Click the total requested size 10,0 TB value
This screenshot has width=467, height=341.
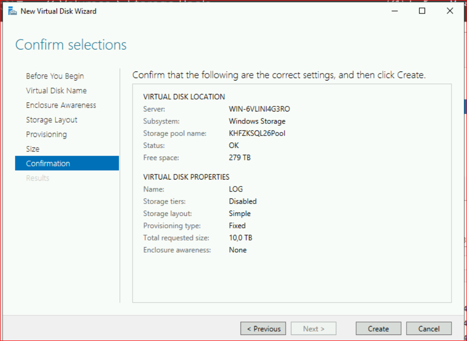[240, 238]
